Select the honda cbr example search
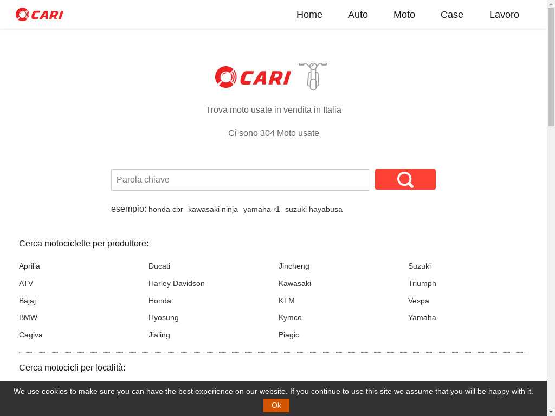This screenshot has height=416, width=555. (x=166, y=210)
